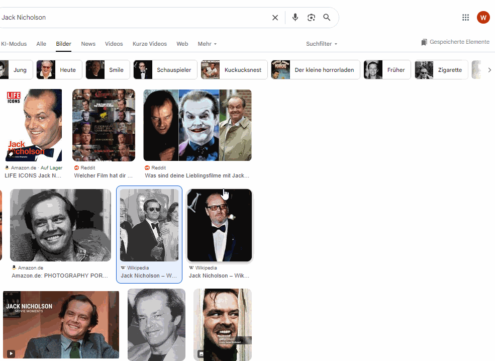The height and width of the screenshot is (361, 495).
Task: Open the News tab
Action: 88,44
